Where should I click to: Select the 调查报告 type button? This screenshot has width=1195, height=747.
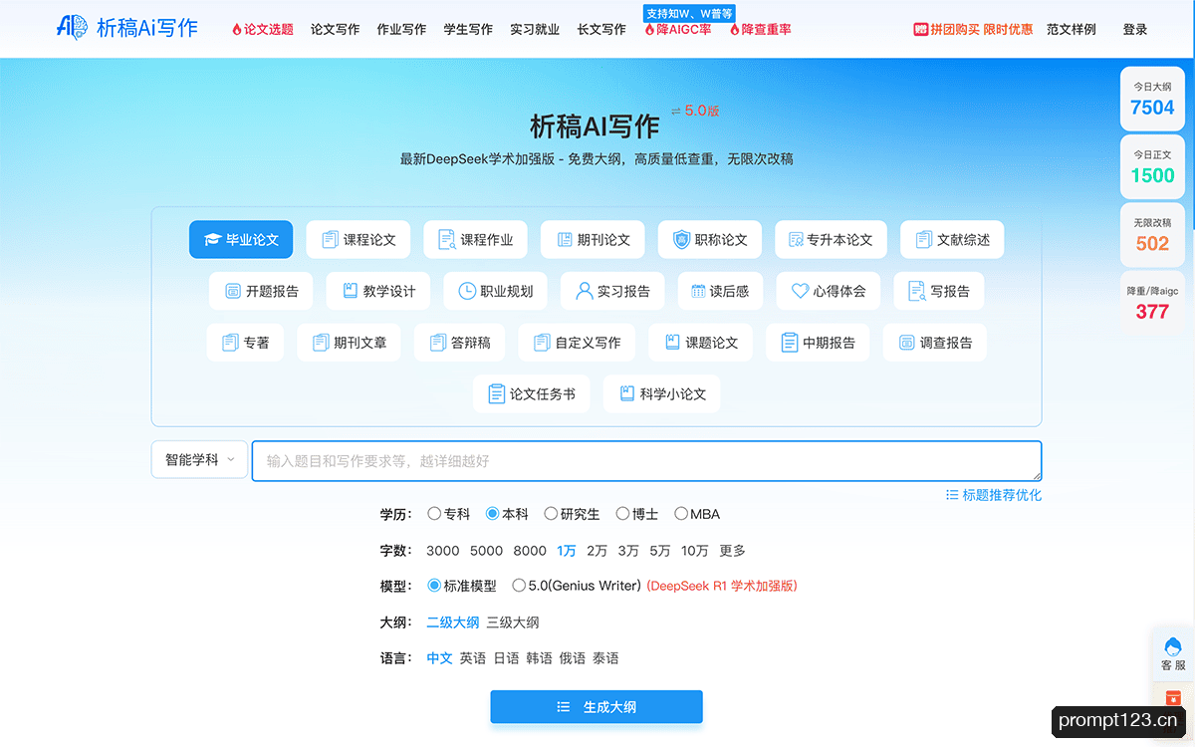click(x=935, y=343)
